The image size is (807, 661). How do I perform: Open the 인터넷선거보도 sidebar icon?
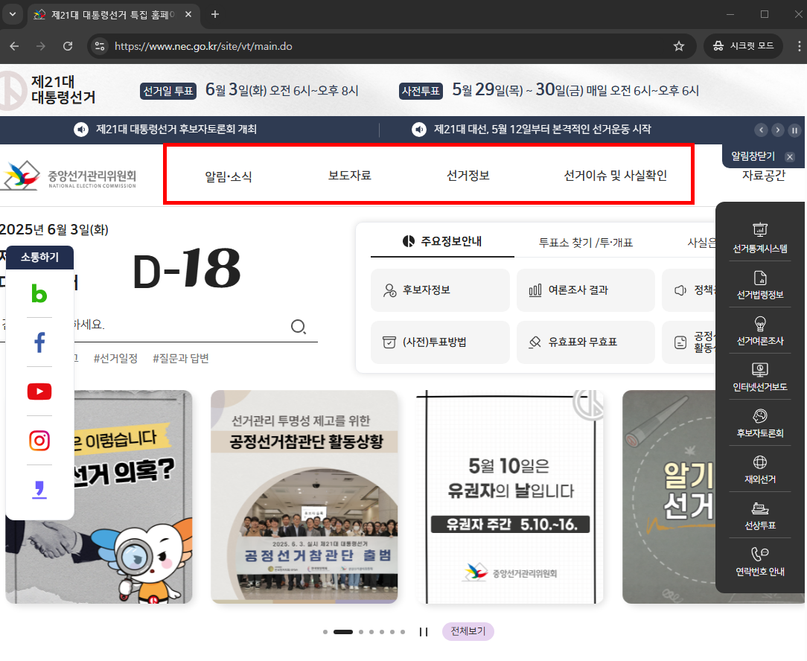tap(760, 379)
